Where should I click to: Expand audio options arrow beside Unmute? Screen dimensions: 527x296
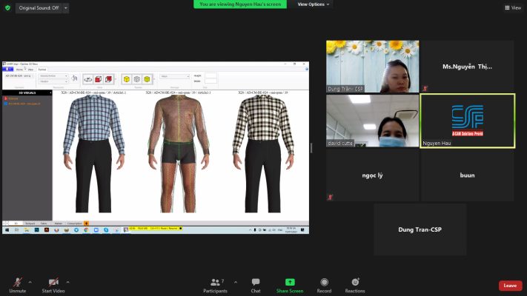coord(30,282)
